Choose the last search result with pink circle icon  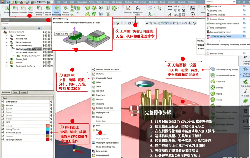pyautogui.click(x=225, y=53)
